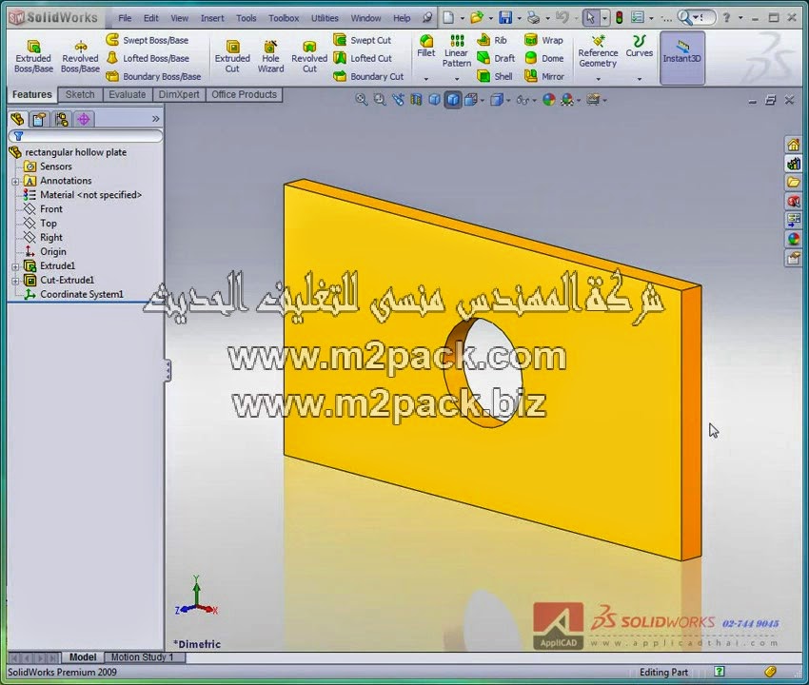Activate the Revolved Cut tool
Screen dimensions: 809x685
click(x=309, y=57)
